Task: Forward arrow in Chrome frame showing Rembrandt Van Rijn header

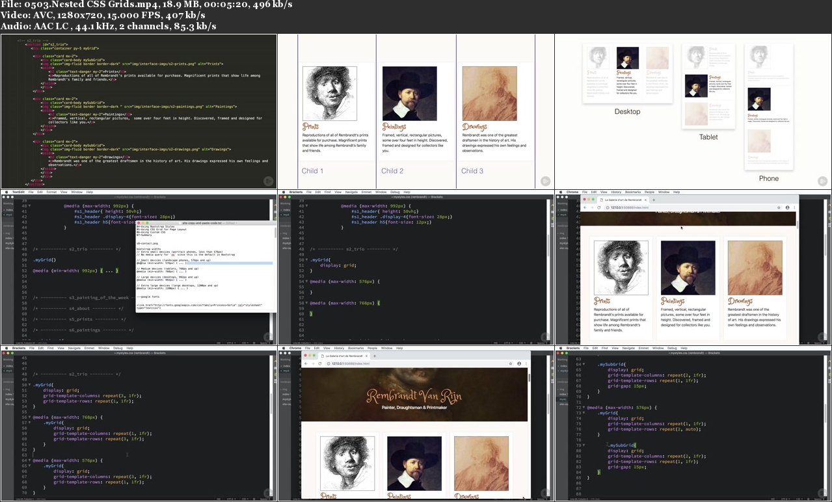Action: point(313,363)
